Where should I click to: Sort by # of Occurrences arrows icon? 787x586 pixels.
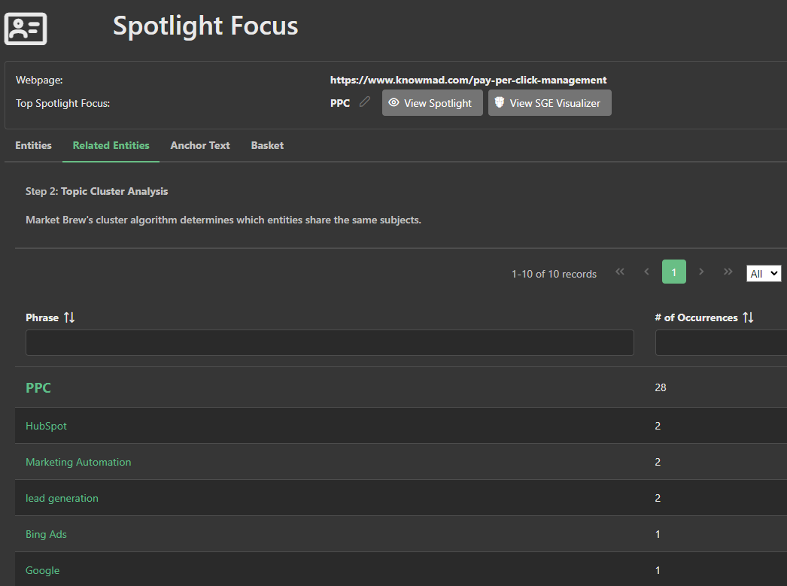pos(748,317)
